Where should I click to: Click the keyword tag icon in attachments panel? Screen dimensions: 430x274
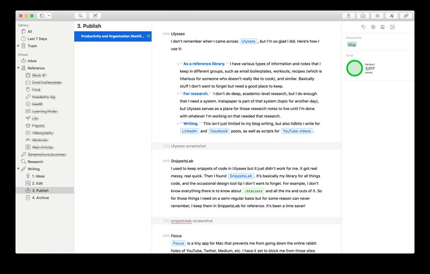click(x=363, y=26)
